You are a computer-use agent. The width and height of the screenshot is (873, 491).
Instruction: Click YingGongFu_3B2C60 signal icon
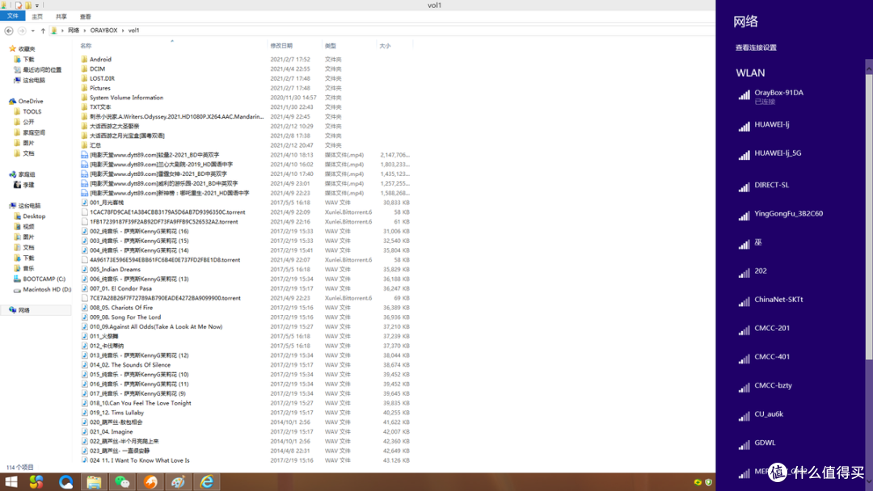pyautogui.click(x=744, y=216)
